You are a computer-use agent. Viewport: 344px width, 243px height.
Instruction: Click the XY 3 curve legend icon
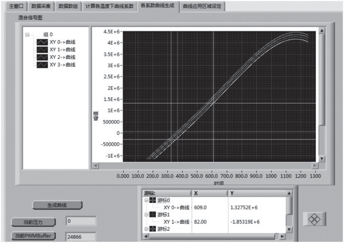pyautogui.click(x=42, y=65)
